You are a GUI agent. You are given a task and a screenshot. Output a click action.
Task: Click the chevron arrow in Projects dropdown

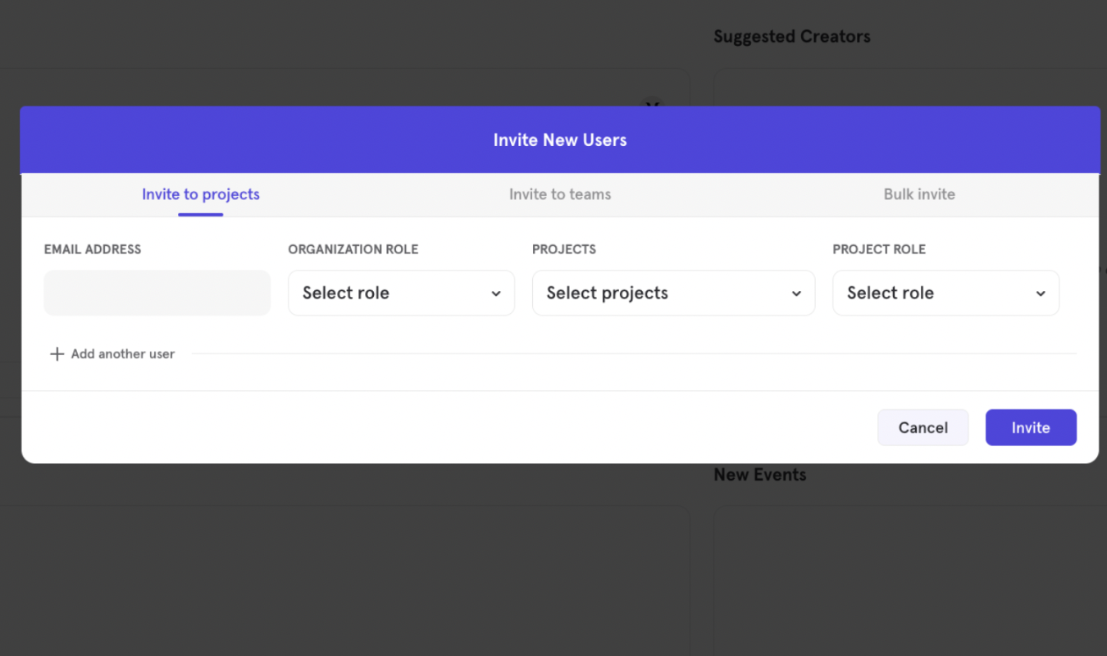click(796, 294)
